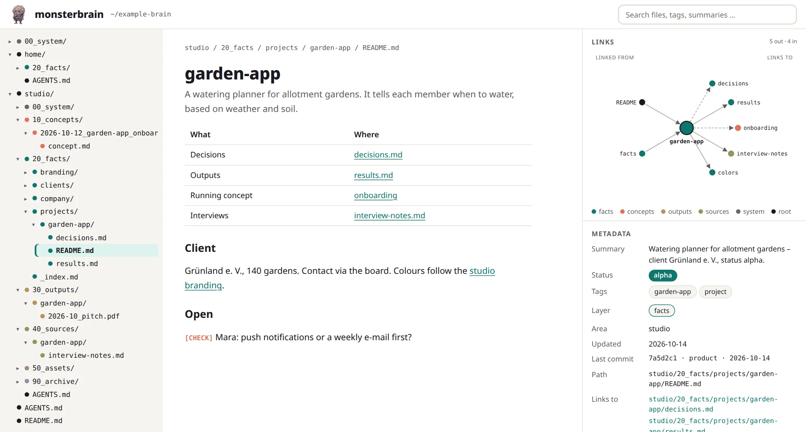Click the decisions node in links graph
The width and height of the screenshot is (806, 432).
point(712,84)
